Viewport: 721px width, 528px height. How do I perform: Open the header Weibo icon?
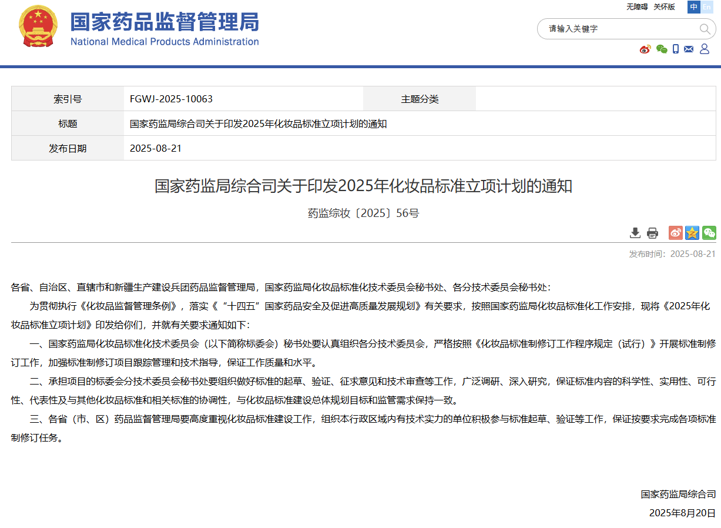(x=645, y=49)
